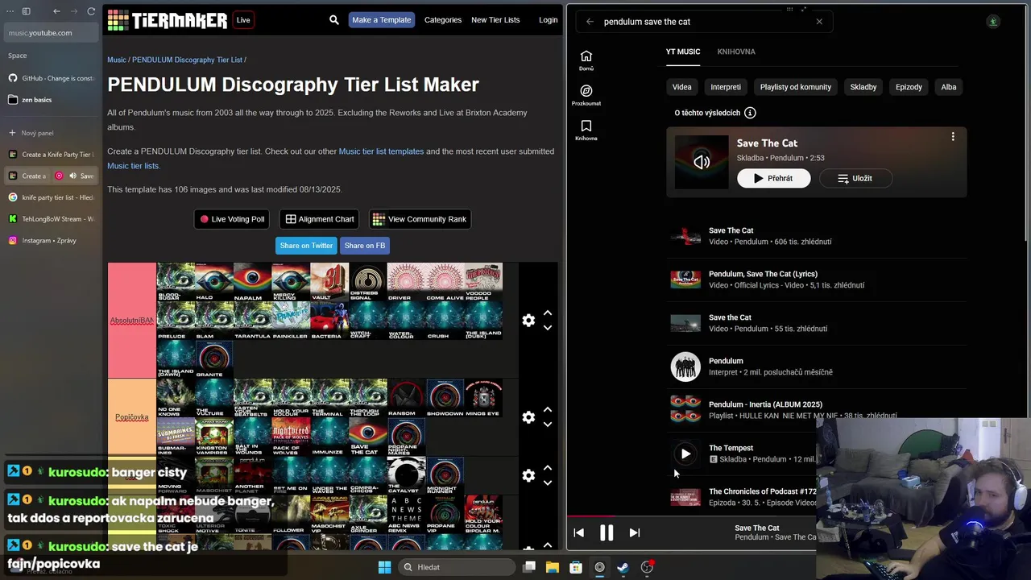The height and width of the screenshot is (580, 1031).
Task: Filter results by Epizody chip
Action: [909, 87]
